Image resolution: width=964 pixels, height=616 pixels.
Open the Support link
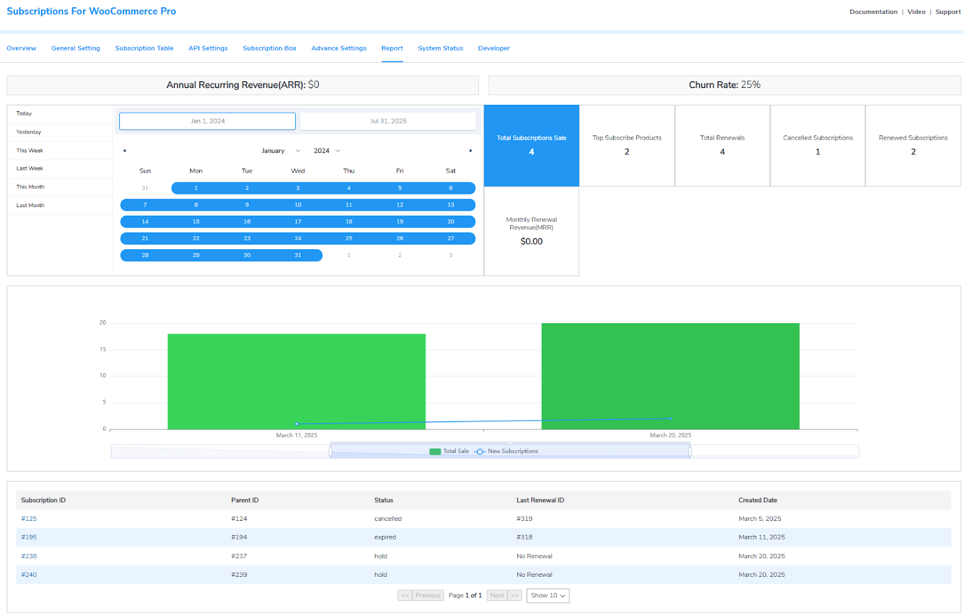point(948,11)
